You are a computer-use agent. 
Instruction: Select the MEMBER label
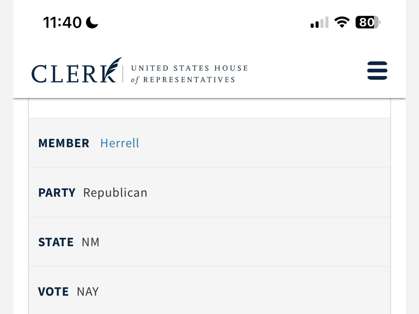coord(64,143)
